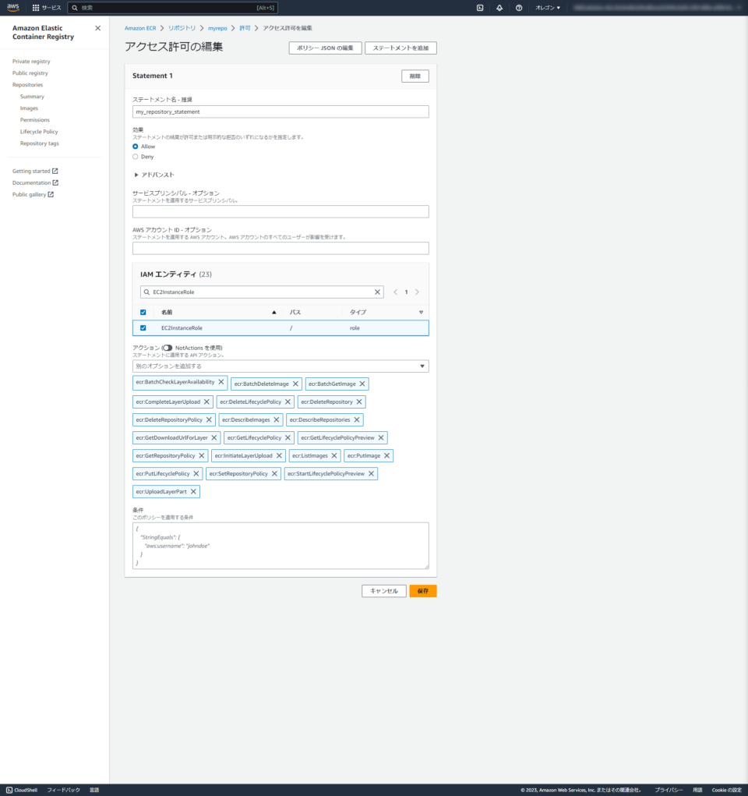
Task: Click the 保存 button to save changes
Action: (x=422, y=591)
